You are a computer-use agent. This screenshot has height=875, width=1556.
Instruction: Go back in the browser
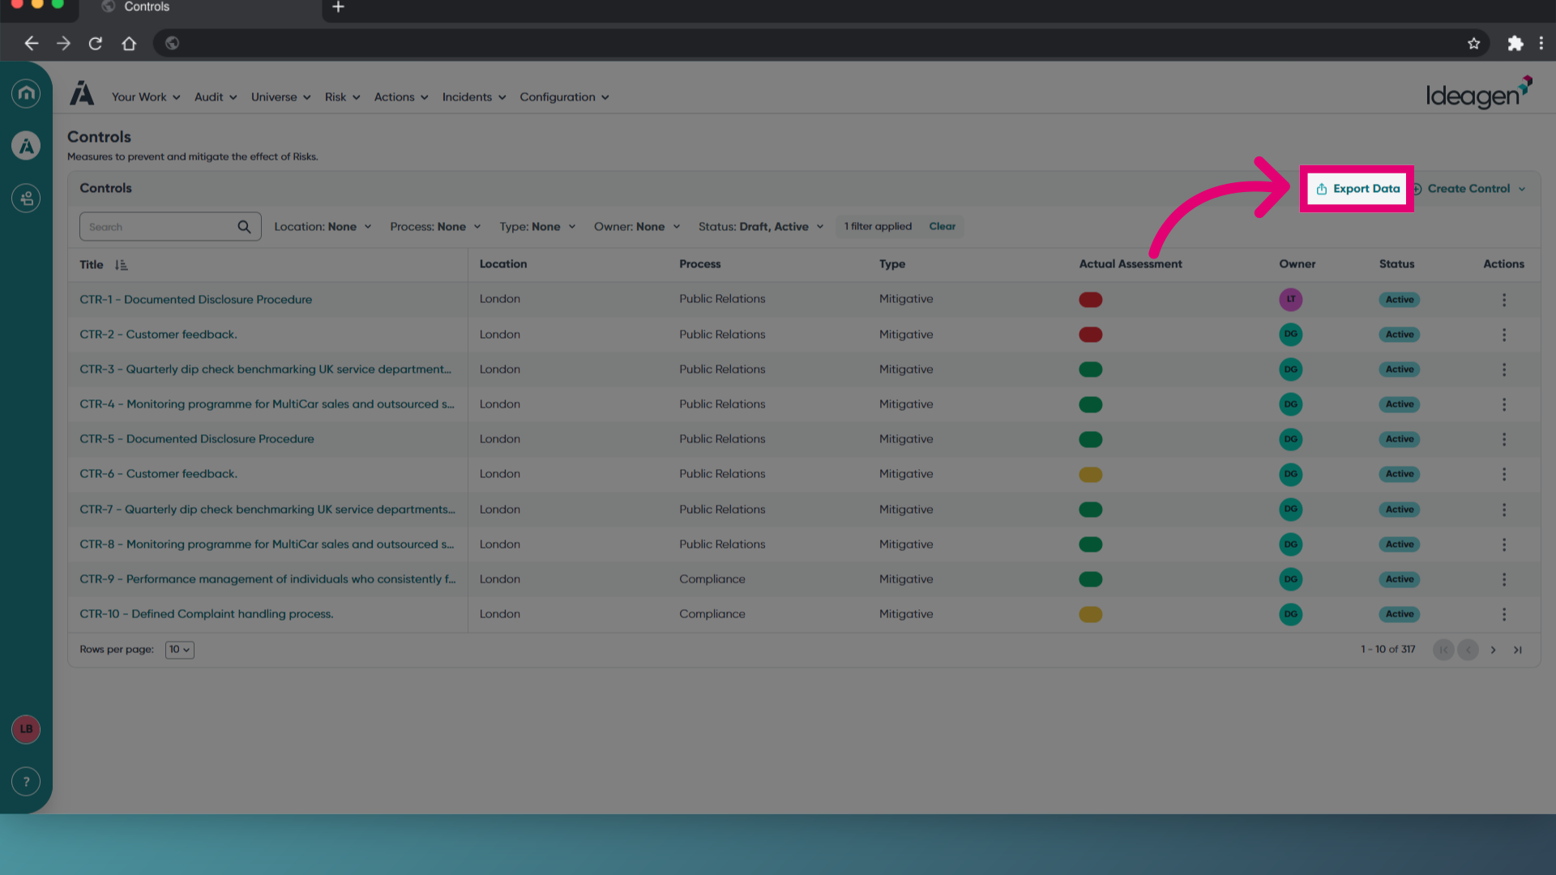pyautogui.click(x=31, y=44)
